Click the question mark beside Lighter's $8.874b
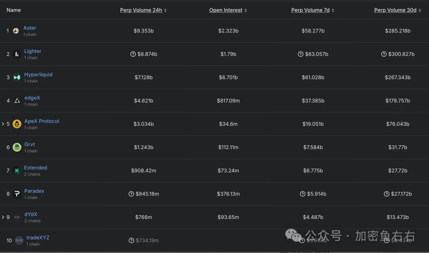The image size is (429, 253). (133, 54)
